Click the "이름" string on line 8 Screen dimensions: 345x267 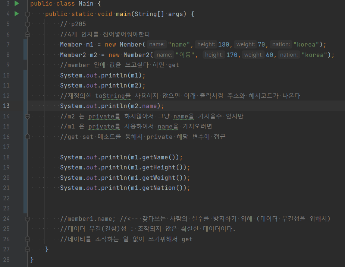point(185,55)
